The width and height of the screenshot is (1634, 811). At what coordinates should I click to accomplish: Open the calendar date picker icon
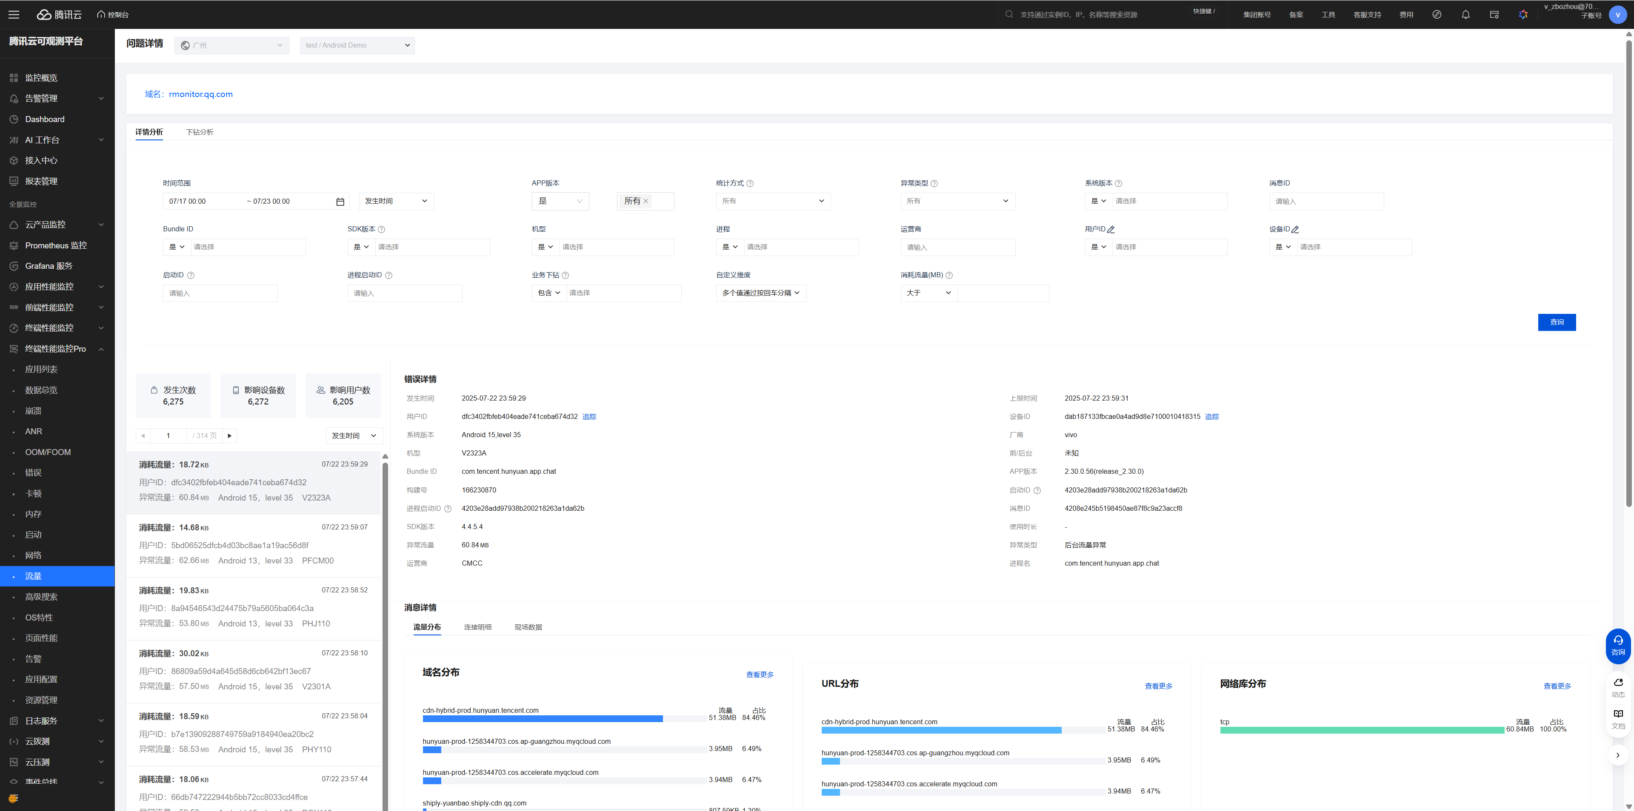point(340,202)
